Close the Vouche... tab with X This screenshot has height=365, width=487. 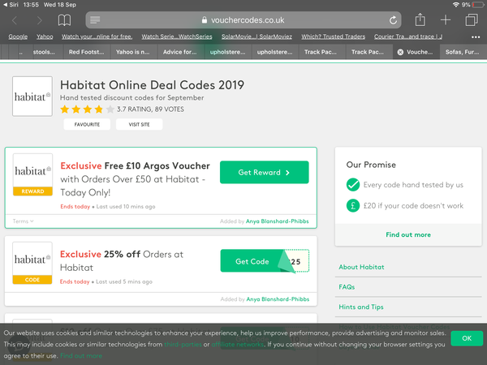[400, 52]
